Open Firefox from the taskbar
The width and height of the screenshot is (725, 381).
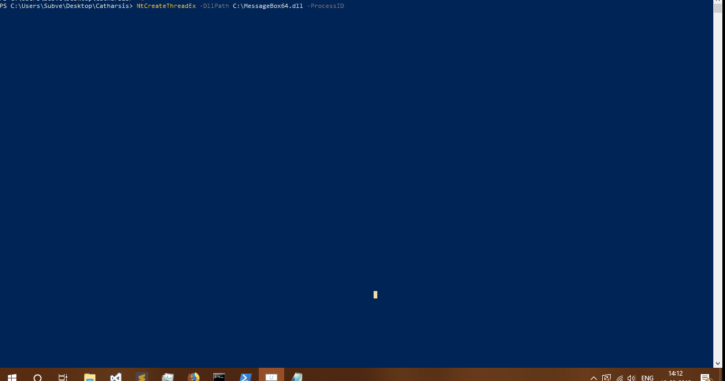click(194, 377)
